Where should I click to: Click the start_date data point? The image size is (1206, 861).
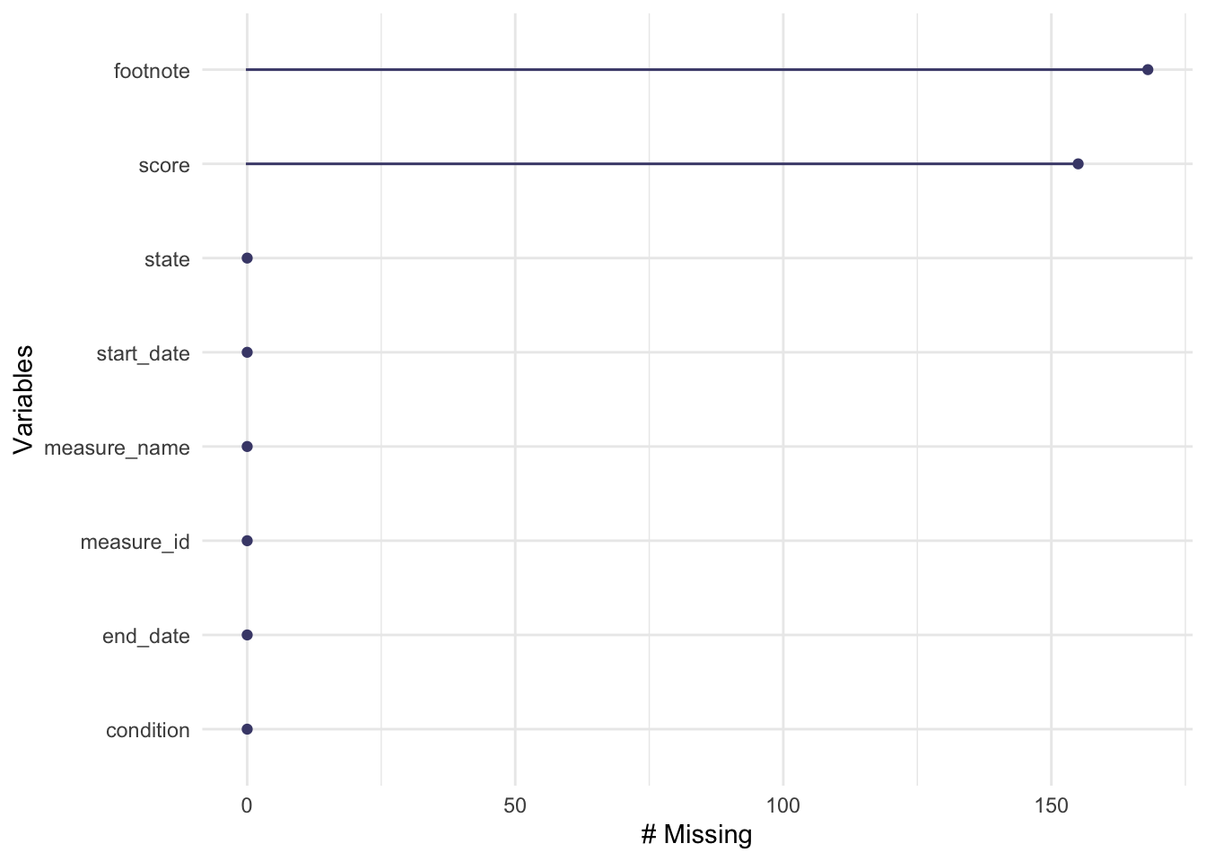tap(247, 352)
